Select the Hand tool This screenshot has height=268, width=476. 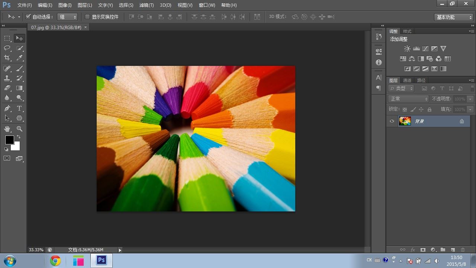(x=7, y=129)
